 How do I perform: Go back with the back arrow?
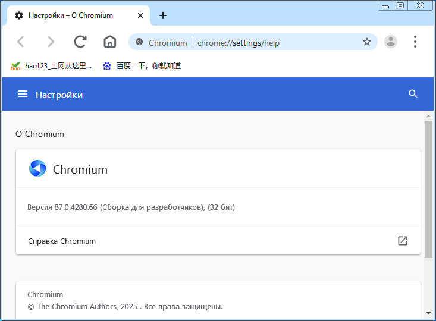(21, 42)
